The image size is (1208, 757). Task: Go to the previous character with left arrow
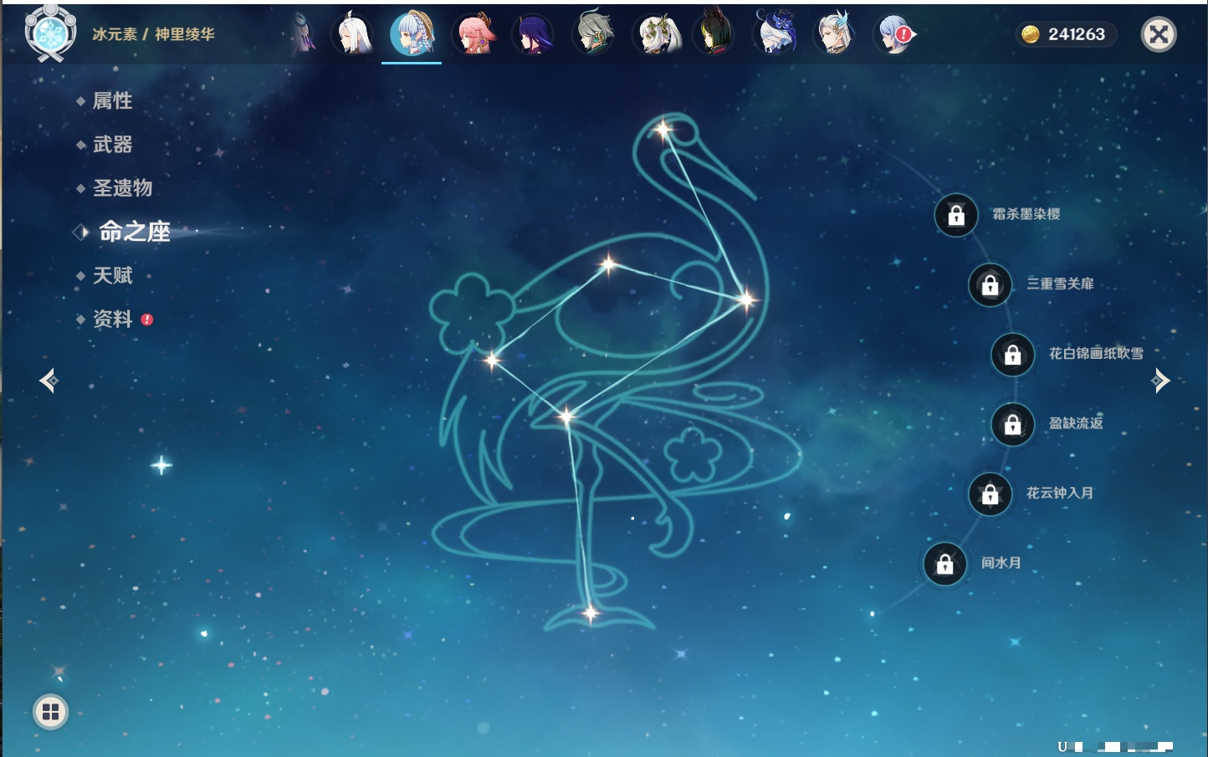[x=49, y=381]
